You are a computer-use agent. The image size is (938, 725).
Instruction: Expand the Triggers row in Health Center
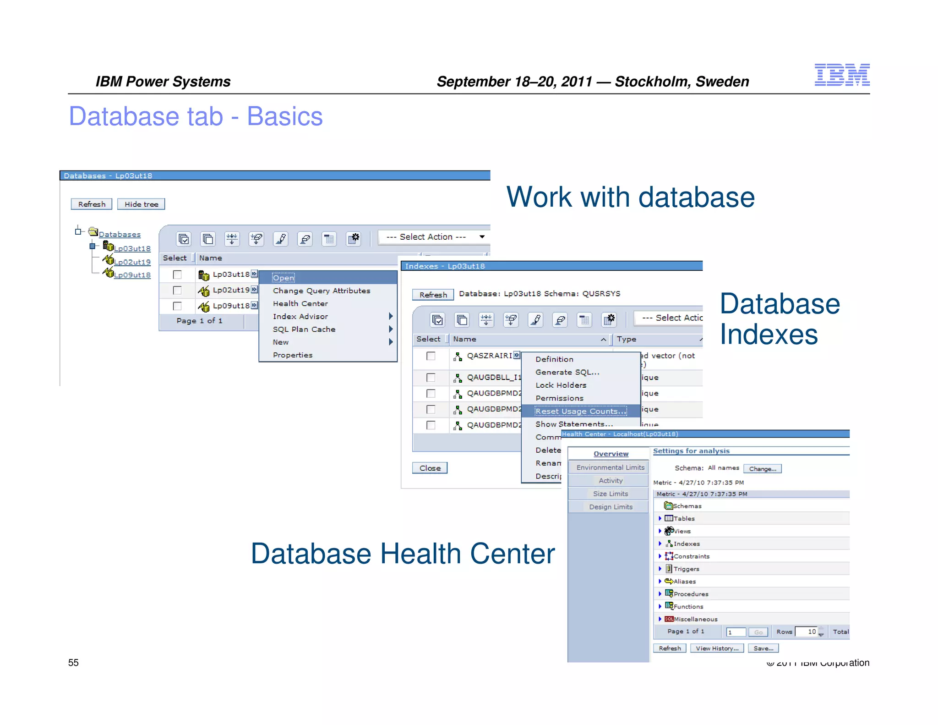660,569
